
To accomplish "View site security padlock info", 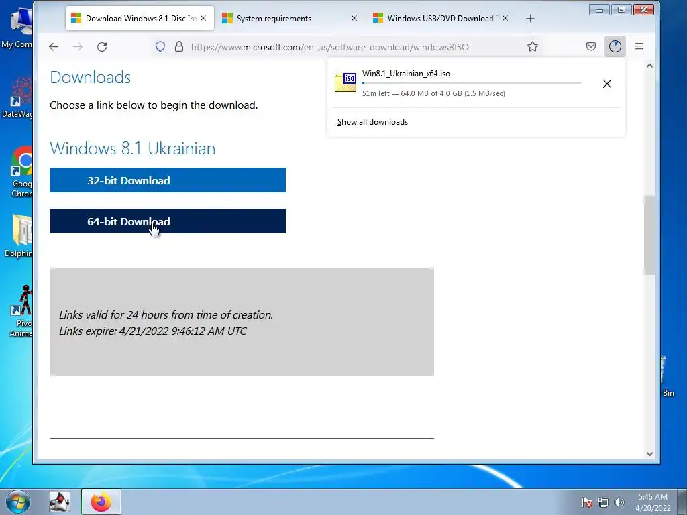I will pos(178,46).
